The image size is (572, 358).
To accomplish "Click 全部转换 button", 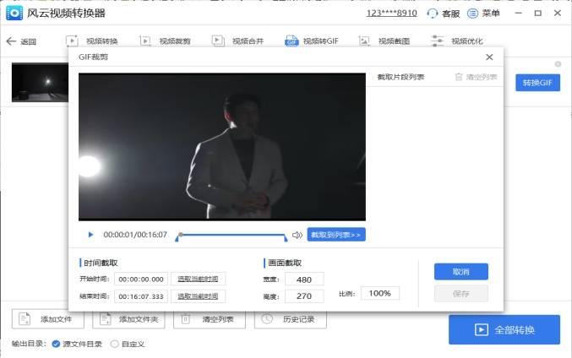I will coord(504,329).
